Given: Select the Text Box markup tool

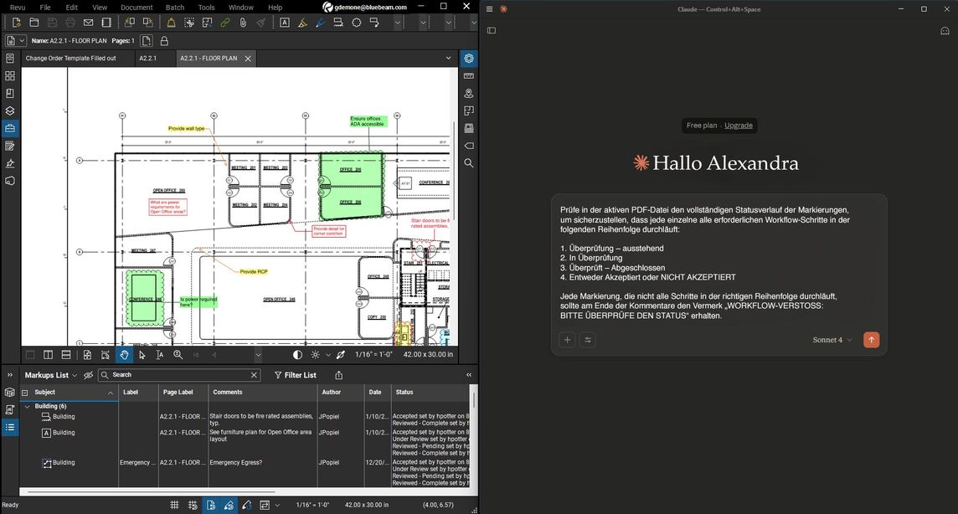Looking at the screenshot, I should point(285,23).
